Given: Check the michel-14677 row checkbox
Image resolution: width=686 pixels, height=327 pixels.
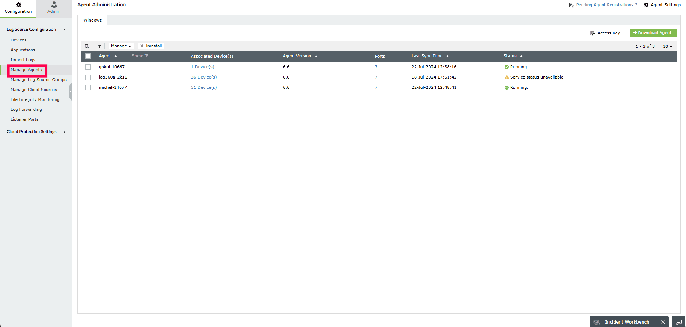Looking at the screenshot, I should click(x=88, y=87).
